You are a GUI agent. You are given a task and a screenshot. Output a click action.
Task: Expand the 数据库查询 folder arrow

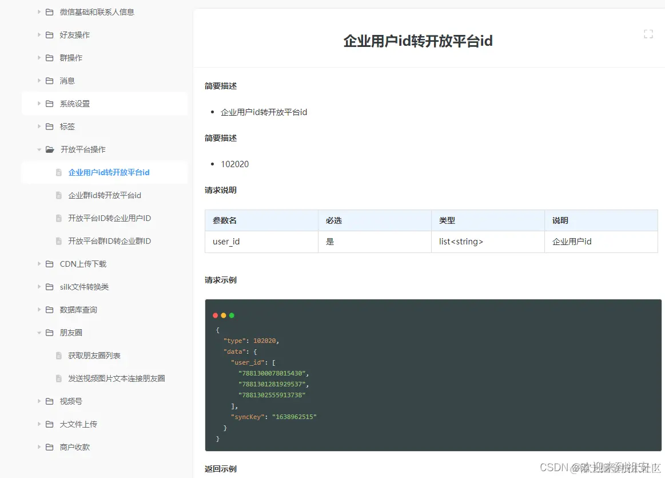[38, 310]
